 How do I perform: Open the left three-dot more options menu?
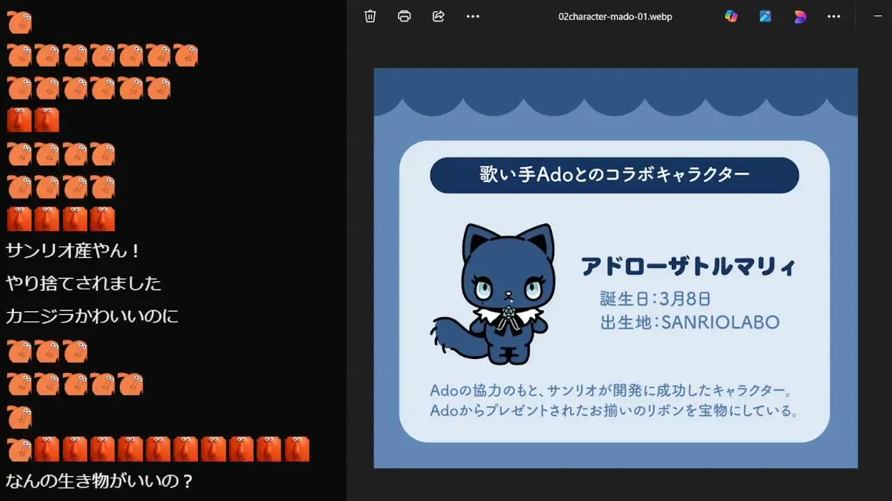pos(472,16)
